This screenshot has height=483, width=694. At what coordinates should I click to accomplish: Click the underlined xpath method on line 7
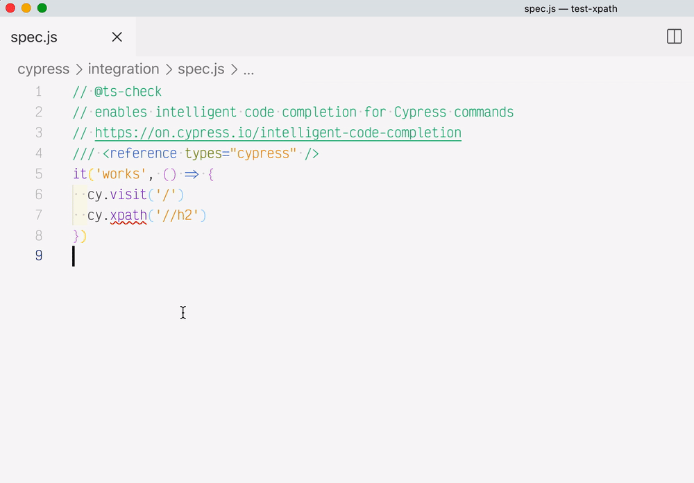pyautogui.click(x=128, y=215)
